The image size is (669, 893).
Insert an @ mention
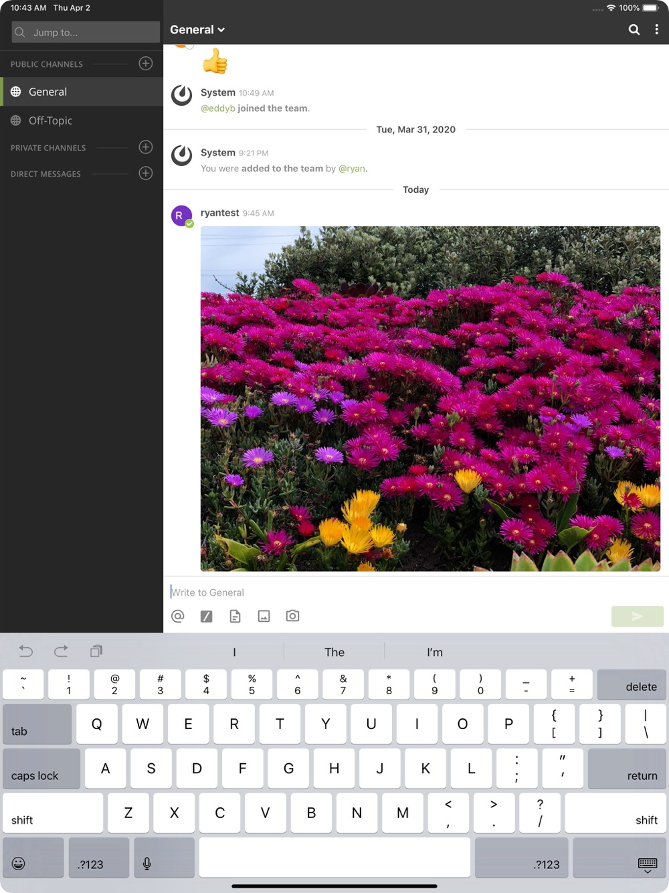click(177, 616)
